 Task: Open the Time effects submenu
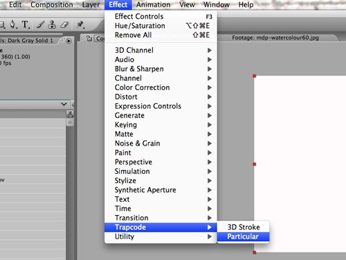161,209
